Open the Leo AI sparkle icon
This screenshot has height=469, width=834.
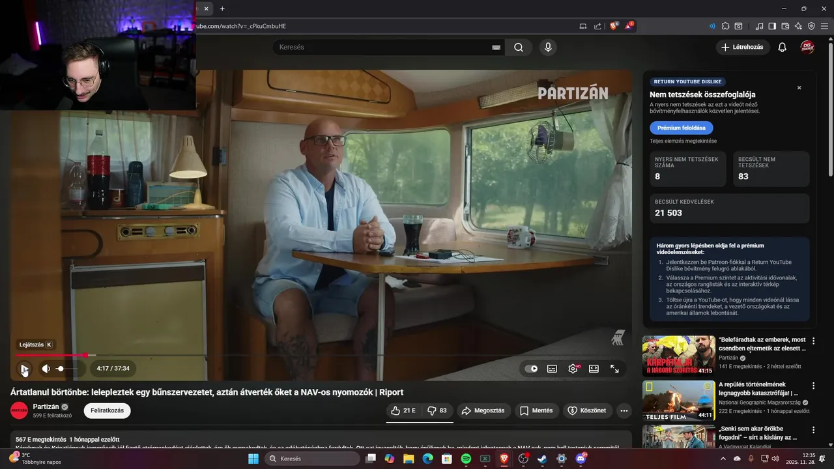click(x=798, y=26)
